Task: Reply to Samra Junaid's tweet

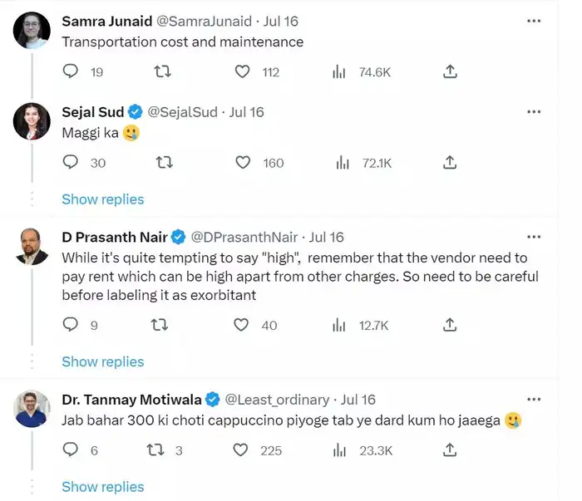Action: (70, 71)
